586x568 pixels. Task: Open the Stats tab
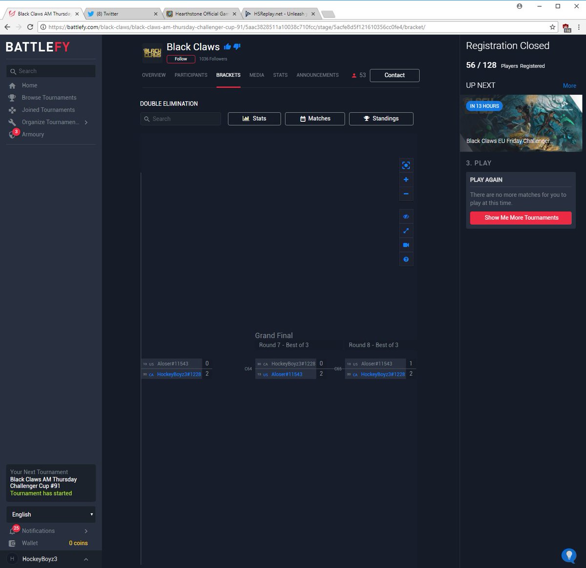(x=280, y=75)
